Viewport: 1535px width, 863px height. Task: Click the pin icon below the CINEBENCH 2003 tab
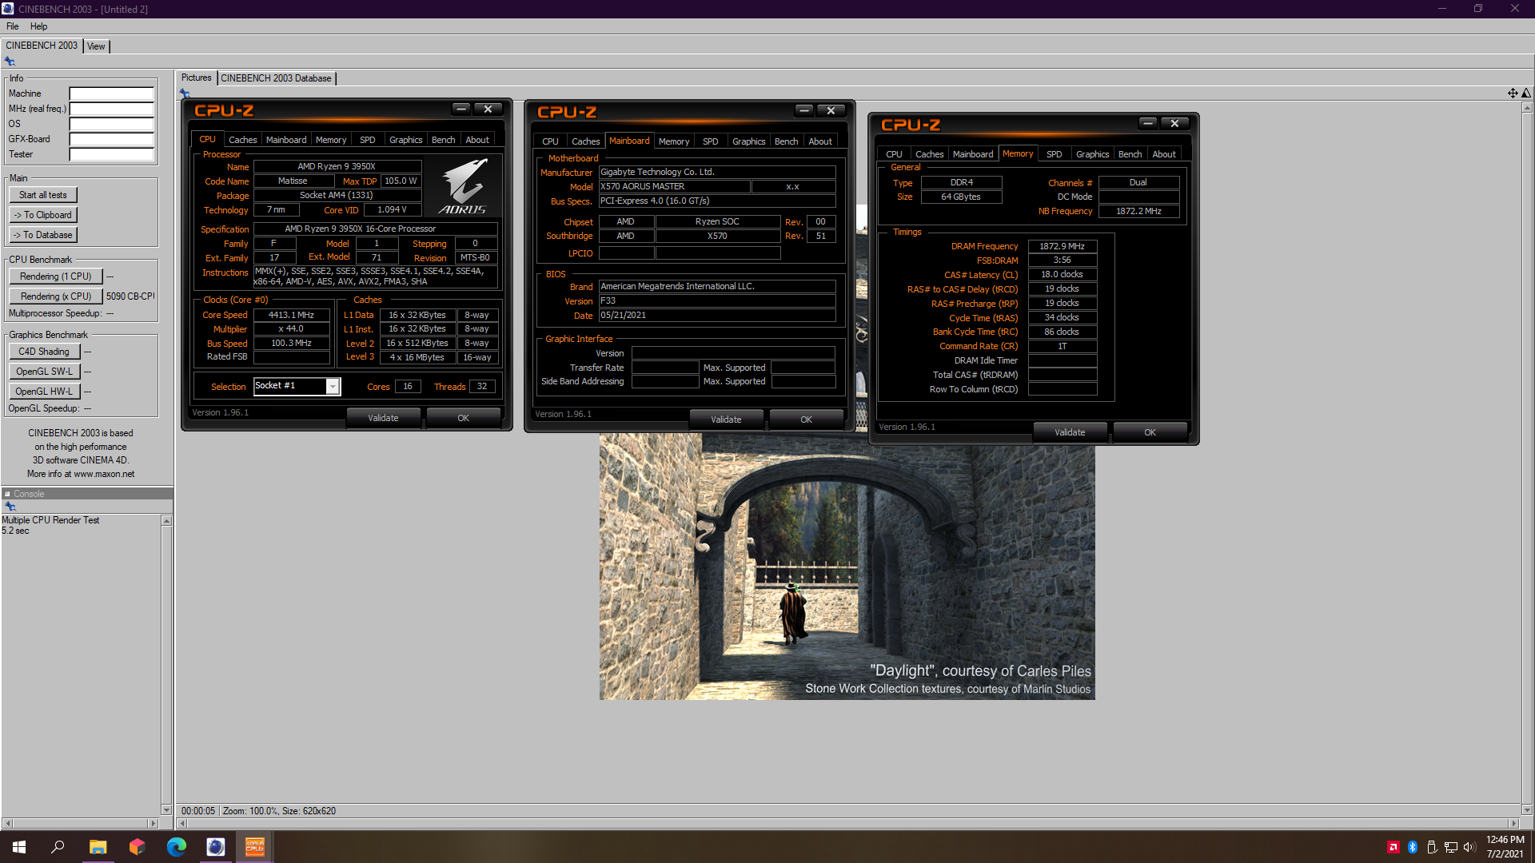click(x=10, y=62)
